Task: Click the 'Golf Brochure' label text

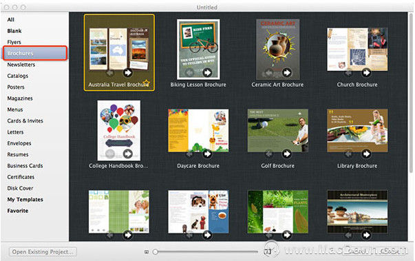Action: (x=277, y=166)
